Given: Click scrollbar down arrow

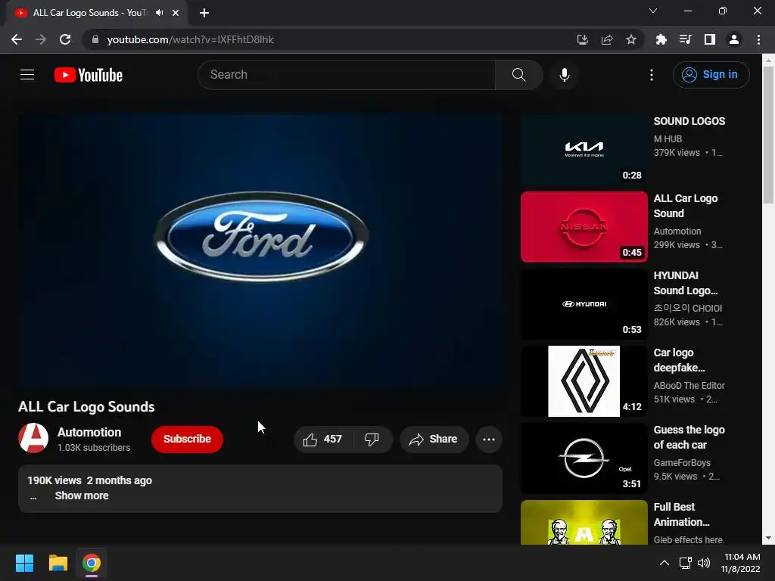Looking at the screenshot, I should (768, 538).
